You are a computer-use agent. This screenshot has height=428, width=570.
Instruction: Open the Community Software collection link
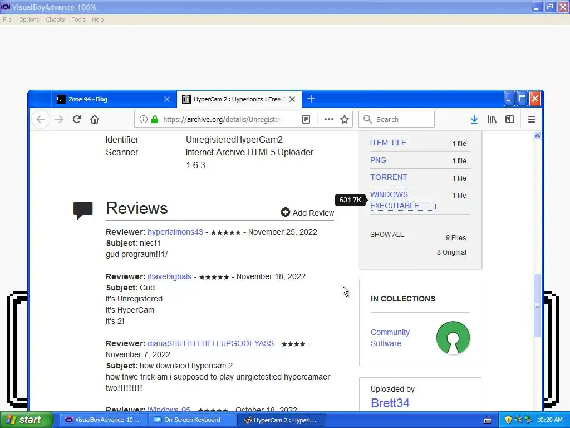pos(390,338)
